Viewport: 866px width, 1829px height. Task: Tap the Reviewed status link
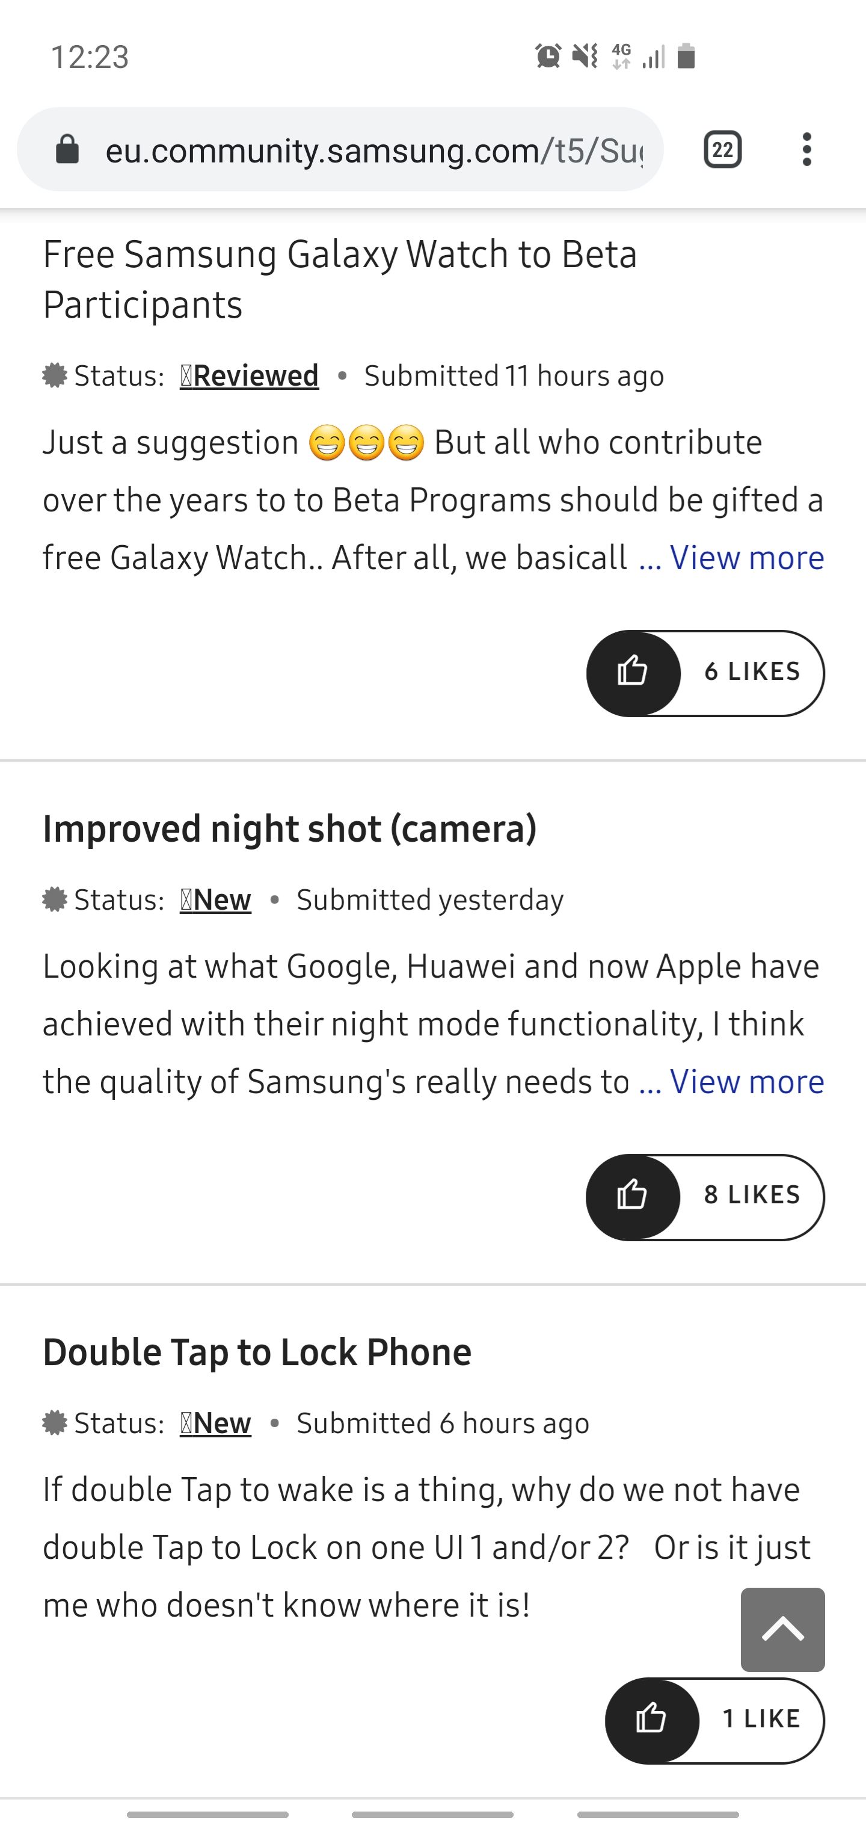pyautogui.click(x=248, y=375)
